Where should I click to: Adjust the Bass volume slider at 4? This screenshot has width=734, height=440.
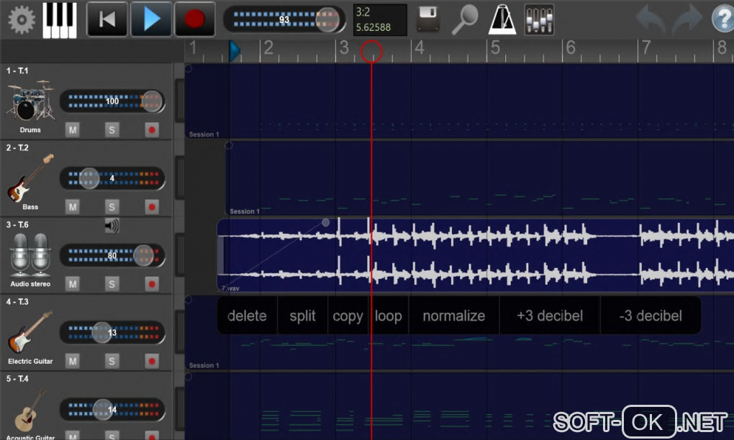[x=112, y=178]
